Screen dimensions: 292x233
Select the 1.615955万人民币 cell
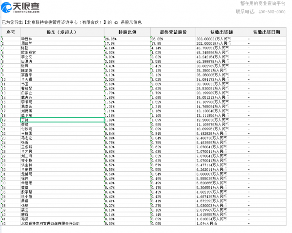coord(221,215)
